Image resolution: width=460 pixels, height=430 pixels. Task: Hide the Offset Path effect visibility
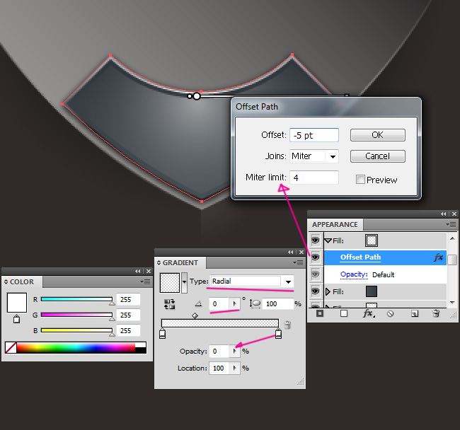pos(315,258)
